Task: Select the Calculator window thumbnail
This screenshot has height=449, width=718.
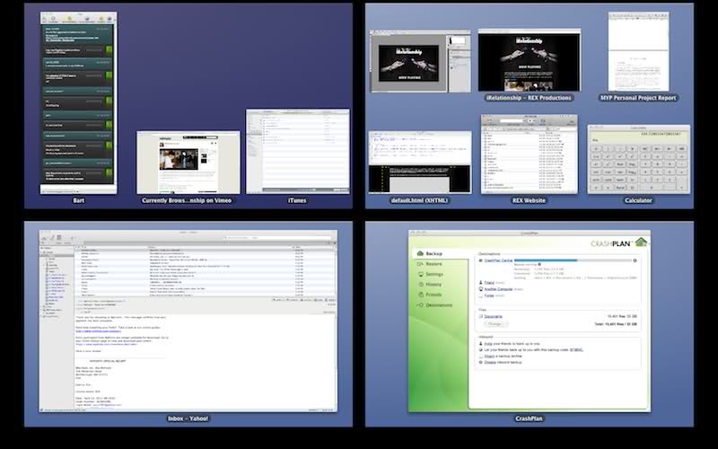Action: (639, 160)
